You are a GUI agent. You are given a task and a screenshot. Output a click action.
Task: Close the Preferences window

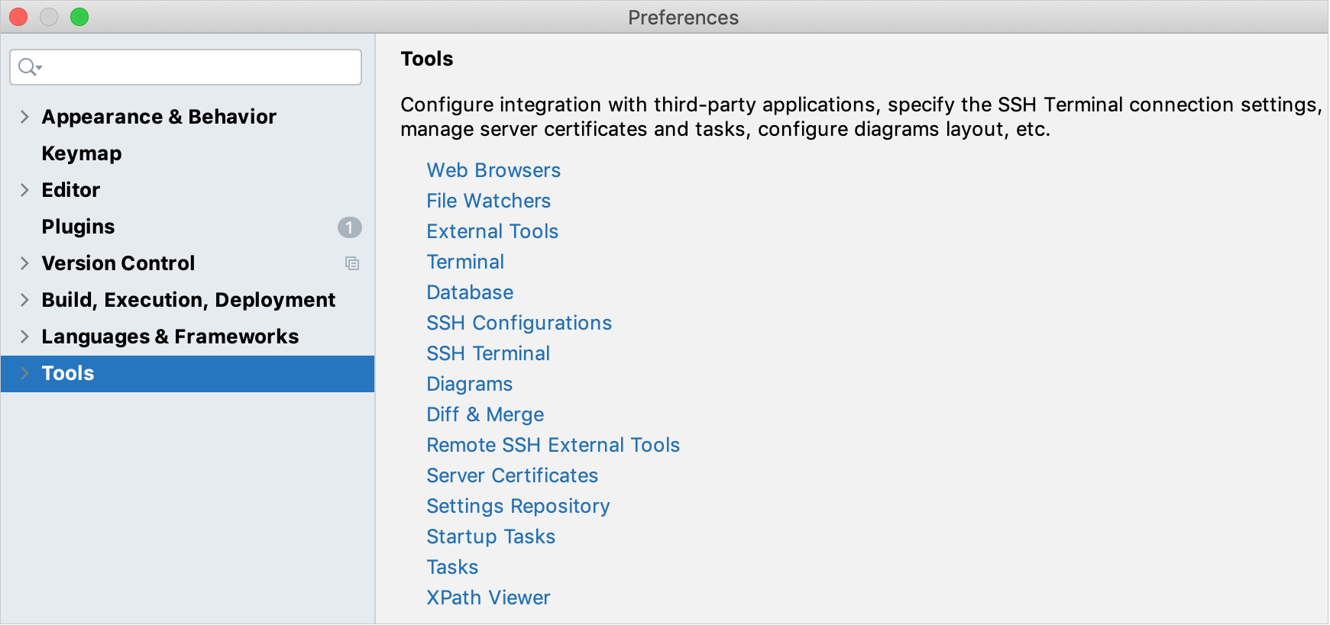point(18,17)
